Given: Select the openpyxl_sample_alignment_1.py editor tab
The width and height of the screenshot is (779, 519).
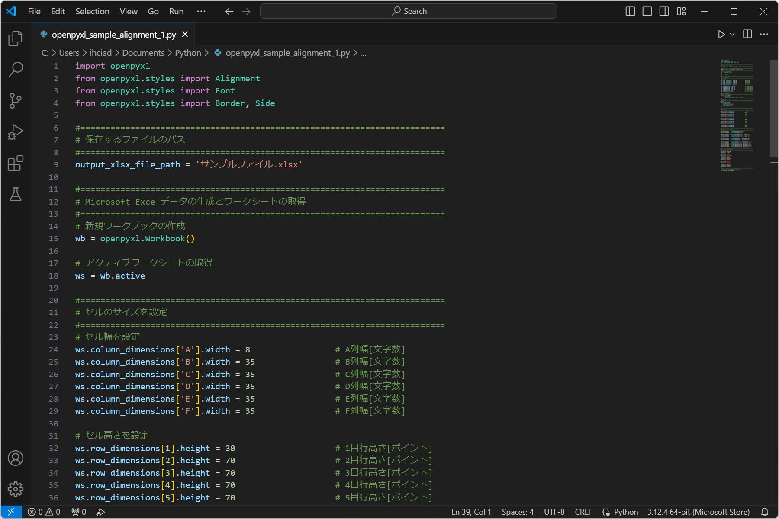Looking at the screenshot, I should click(x=113, y=35).
